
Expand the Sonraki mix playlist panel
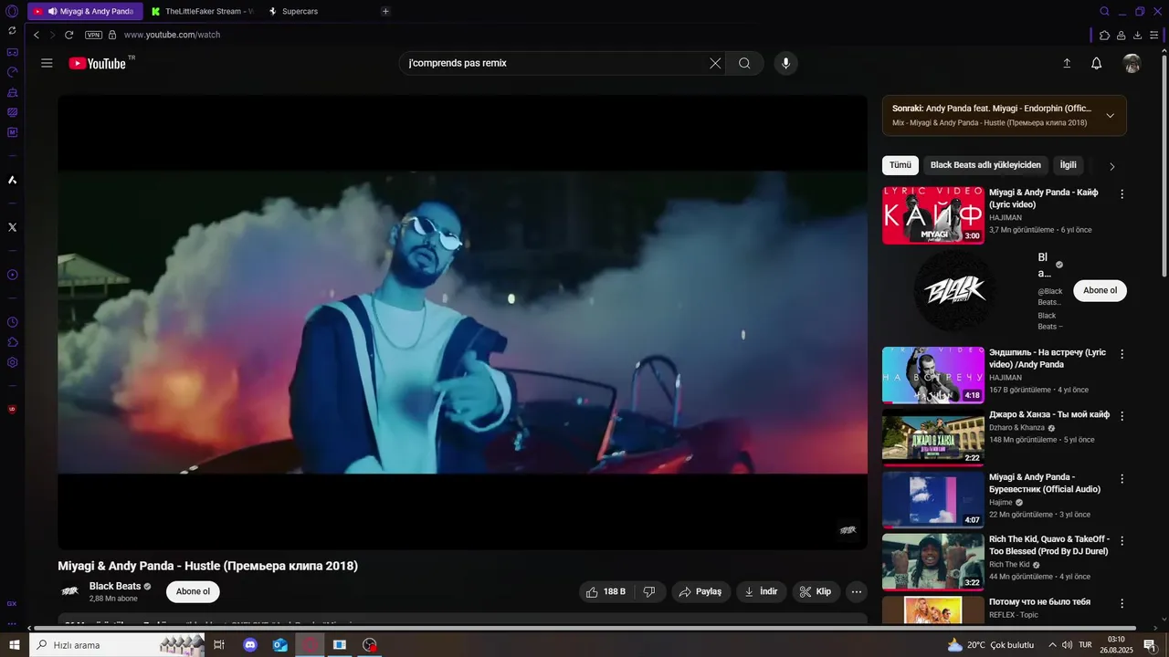1111,116
